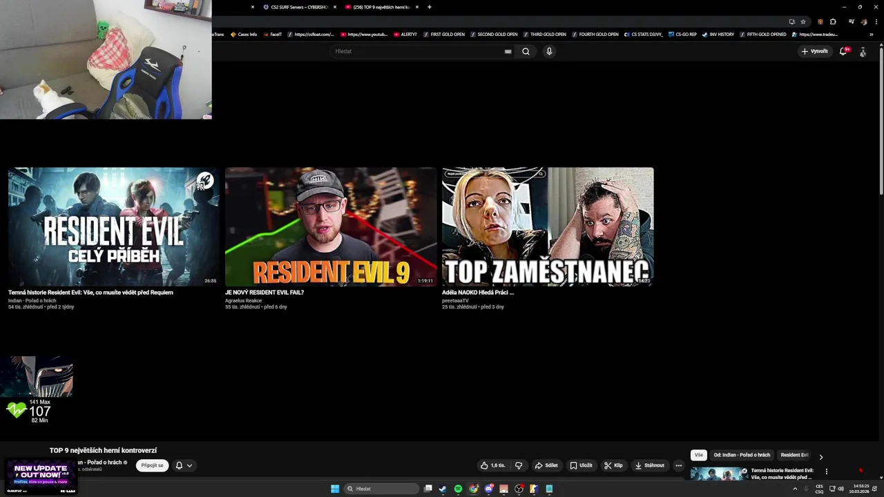Close the TOP 9 největších herní tab
This screenshot has width=884, height=497.
[x=417, y=7]
